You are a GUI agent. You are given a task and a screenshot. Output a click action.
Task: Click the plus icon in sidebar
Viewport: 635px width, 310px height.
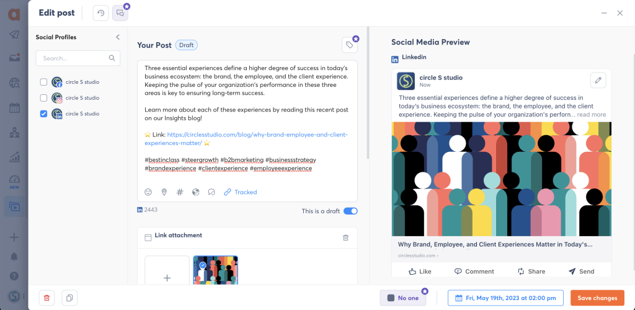click(x=14, y=237)
